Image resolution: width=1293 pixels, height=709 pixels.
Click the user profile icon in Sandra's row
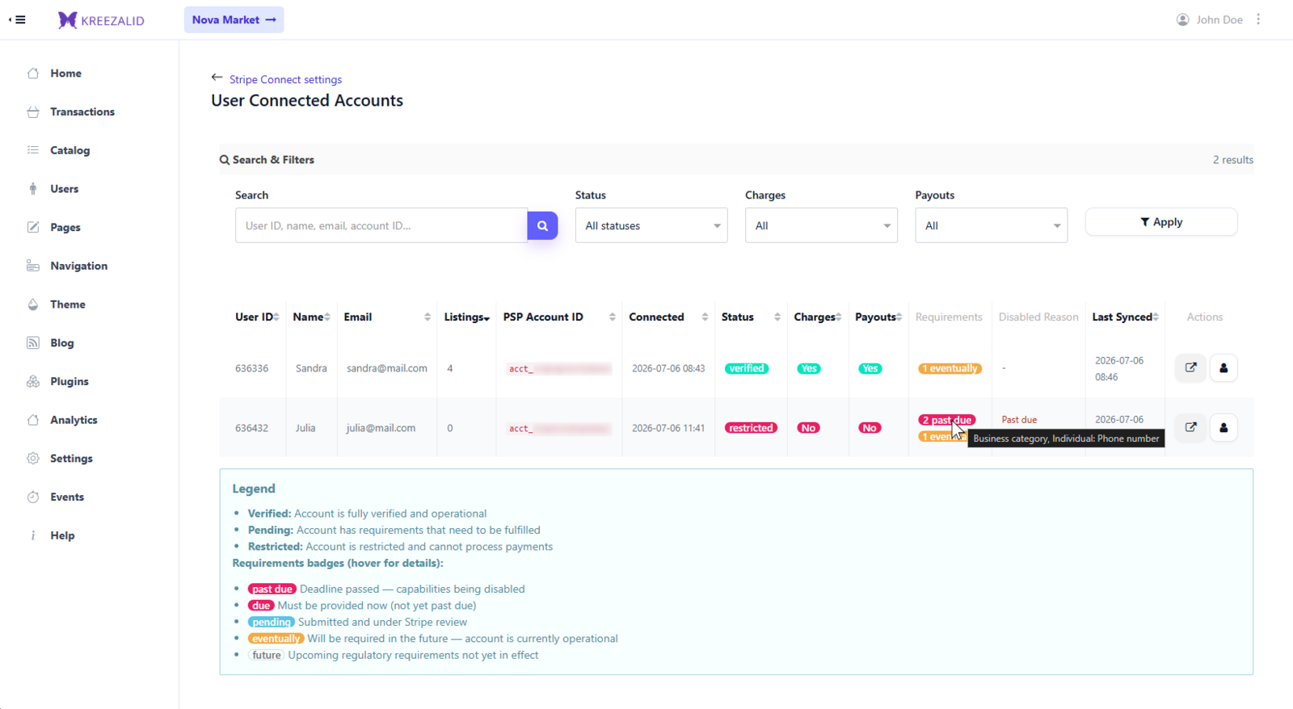[x=1224, y=368]
